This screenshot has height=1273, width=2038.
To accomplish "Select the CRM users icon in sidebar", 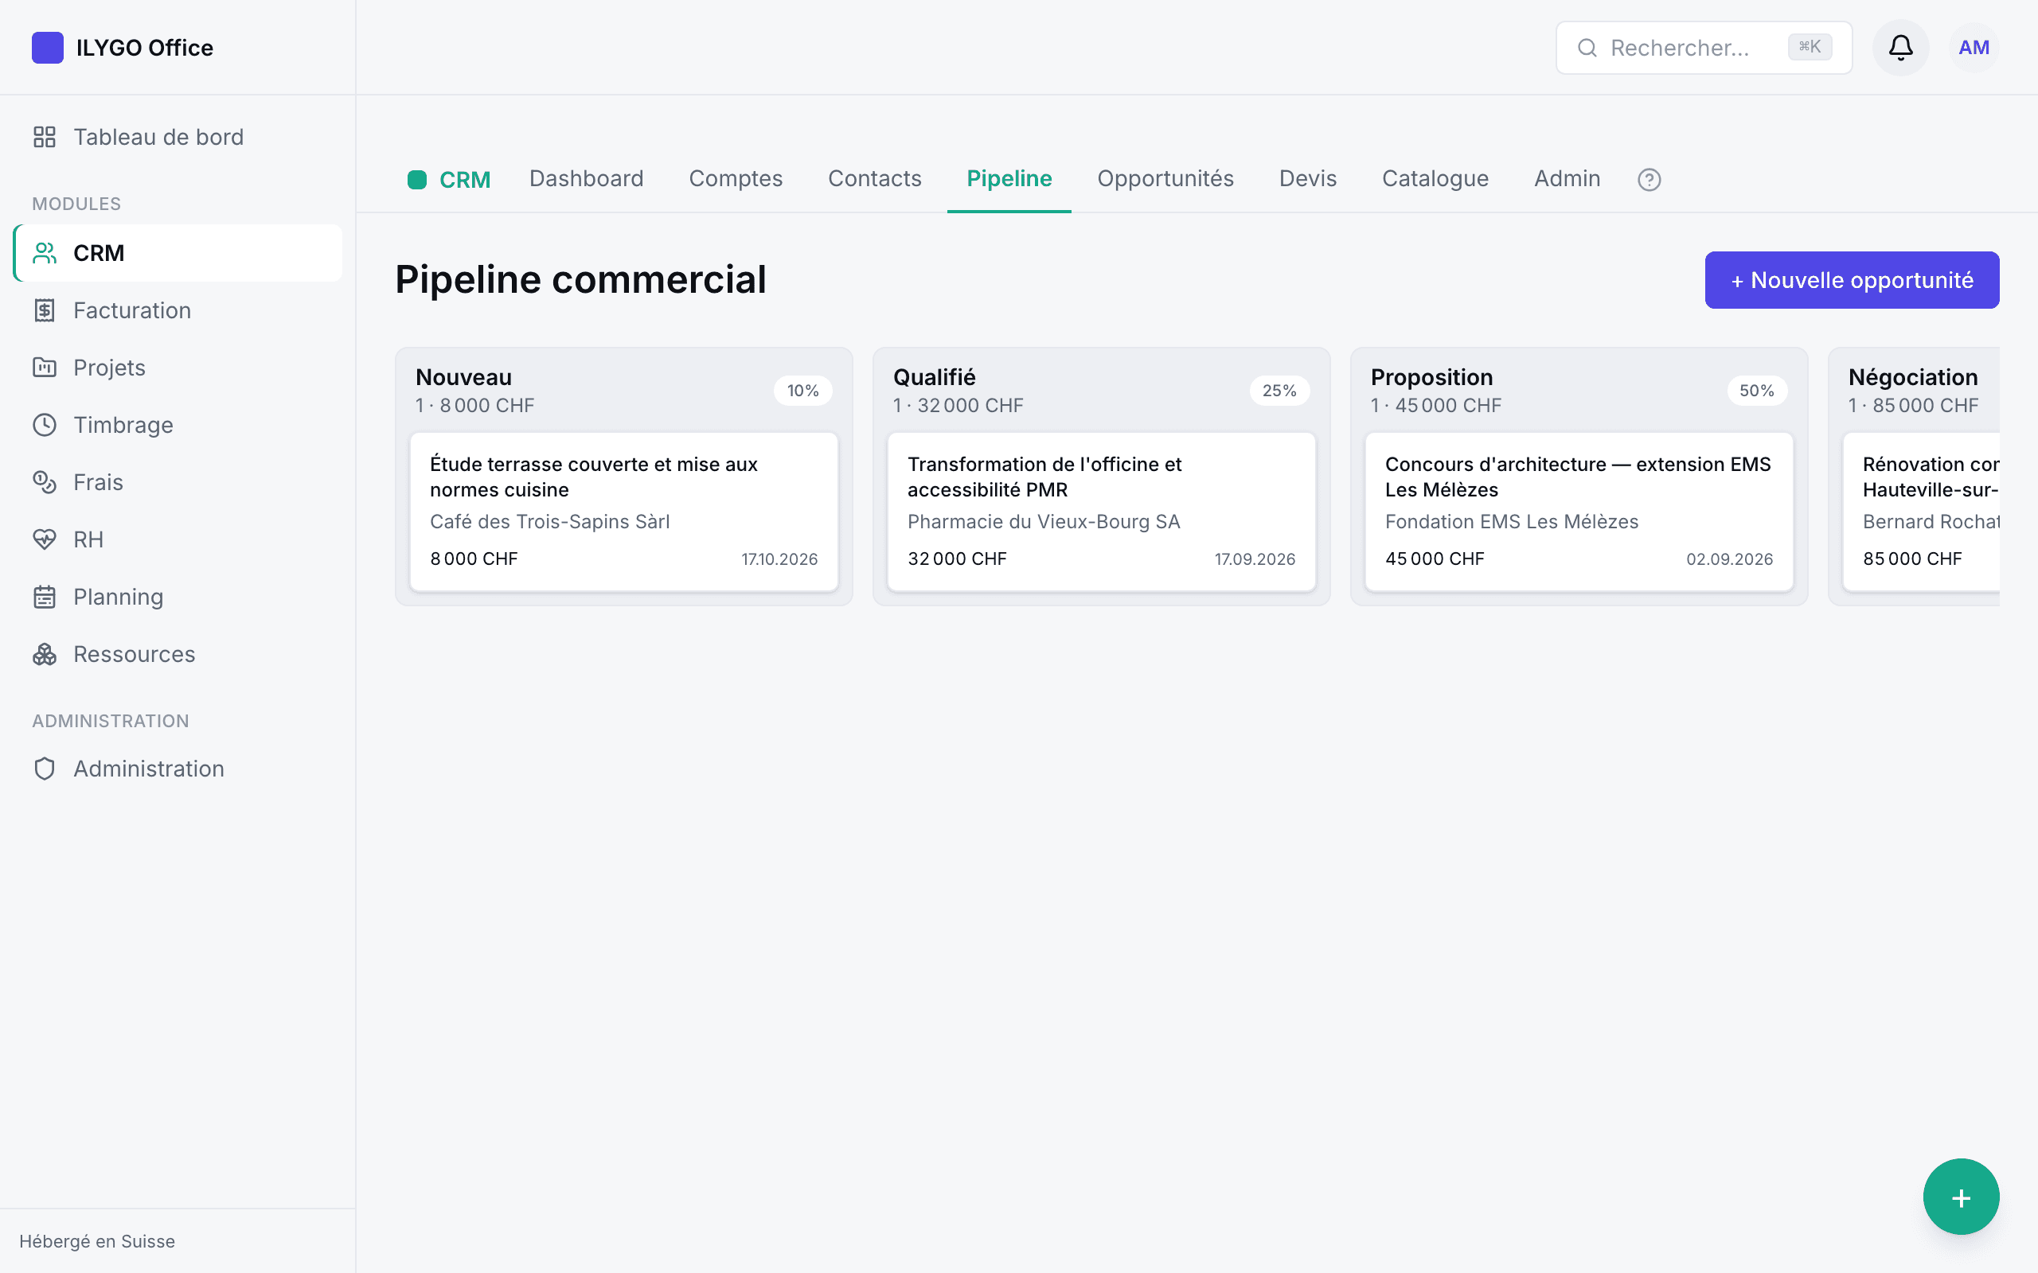I will coord(45,252).
